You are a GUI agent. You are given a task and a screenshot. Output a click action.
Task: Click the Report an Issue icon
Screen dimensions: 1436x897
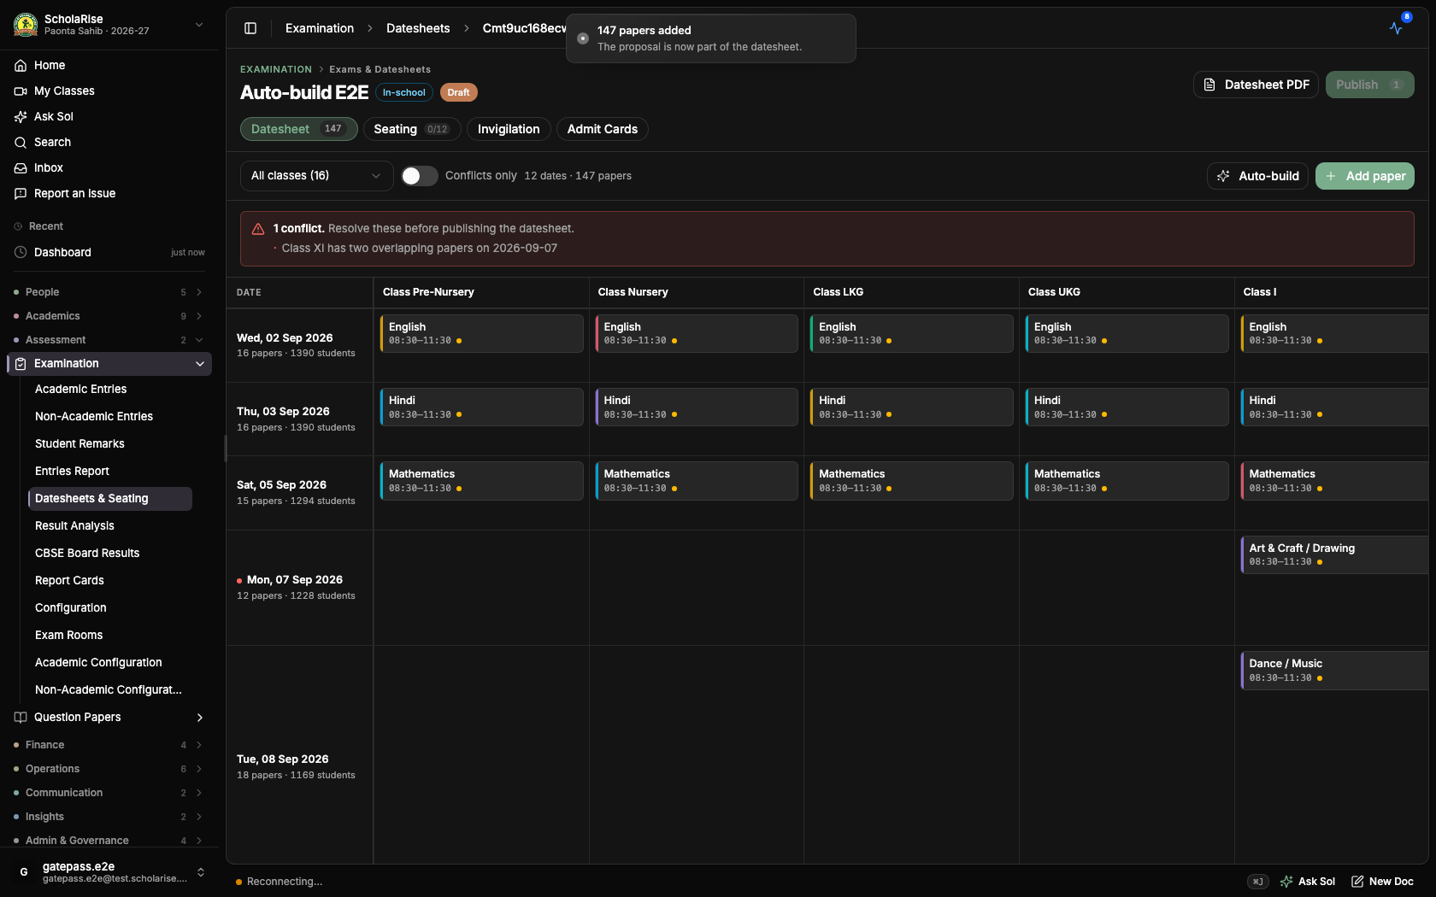click(x=21, y=193)
